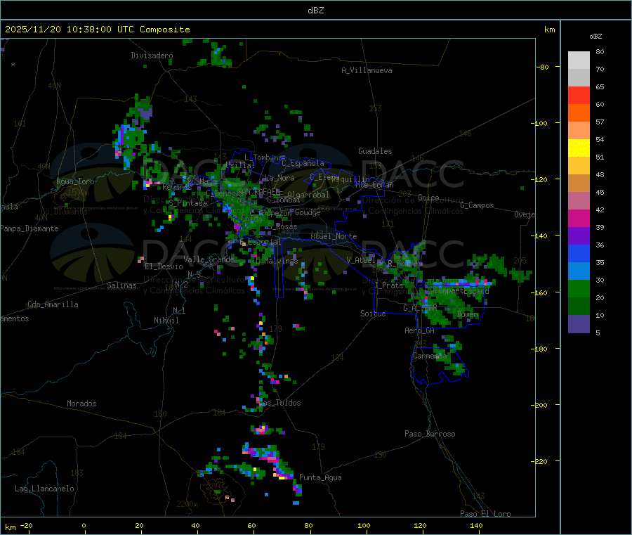Screen dimensions: 632x535
Task: Click the -140 km vertical axis tick
Action: 539,236
